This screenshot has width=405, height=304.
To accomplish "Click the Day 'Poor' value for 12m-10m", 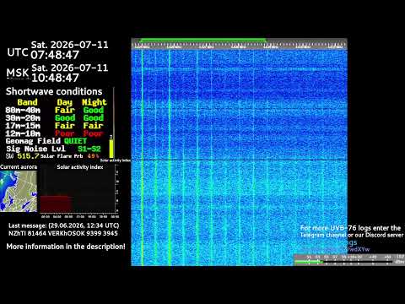I will 65,133.
